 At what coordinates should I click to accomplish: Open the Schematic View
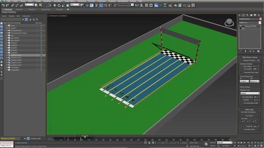click(165, 5)
